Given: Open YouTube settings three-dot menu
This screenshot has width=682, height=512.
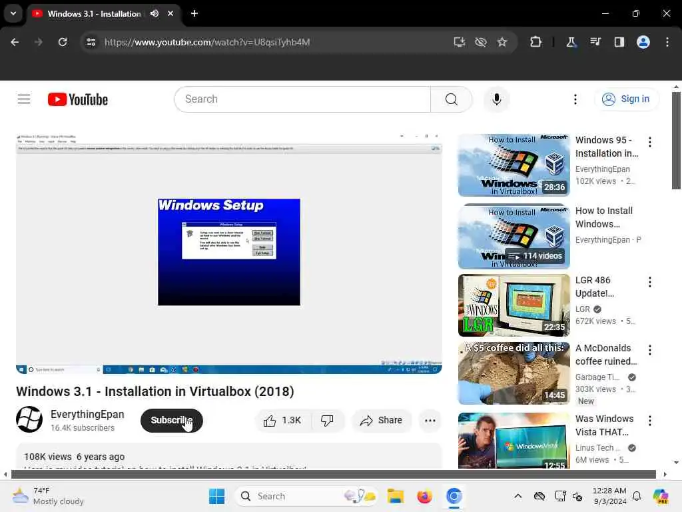Looking at the screenshot, I should coord(575,99).
